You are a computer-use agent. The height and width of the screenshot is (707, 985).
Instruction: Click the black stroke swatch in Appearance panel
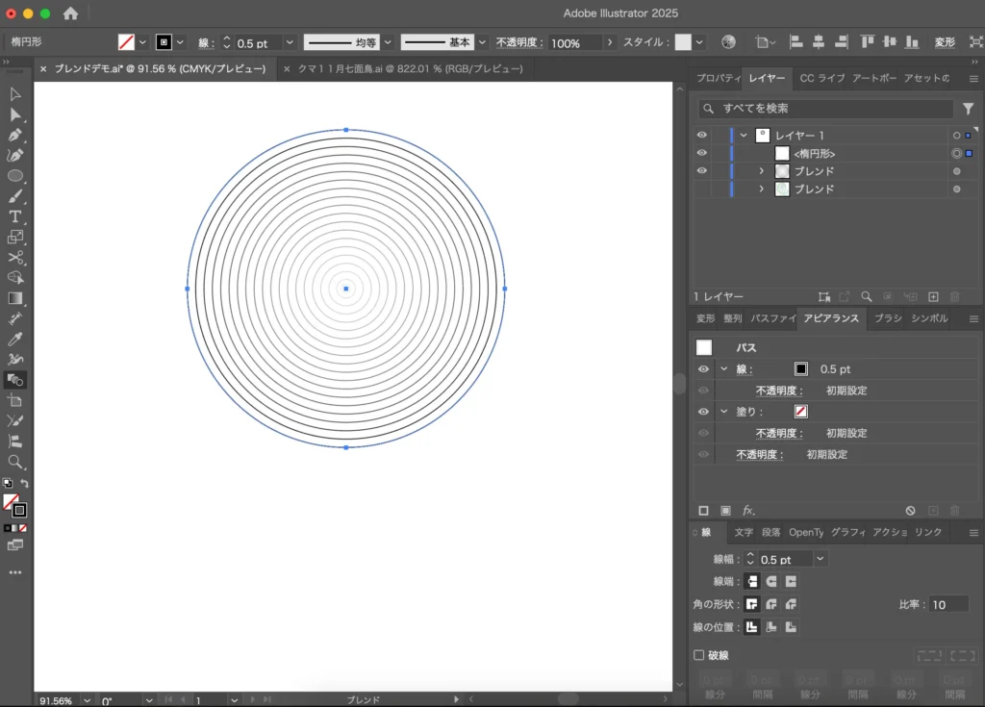(800, 369)
